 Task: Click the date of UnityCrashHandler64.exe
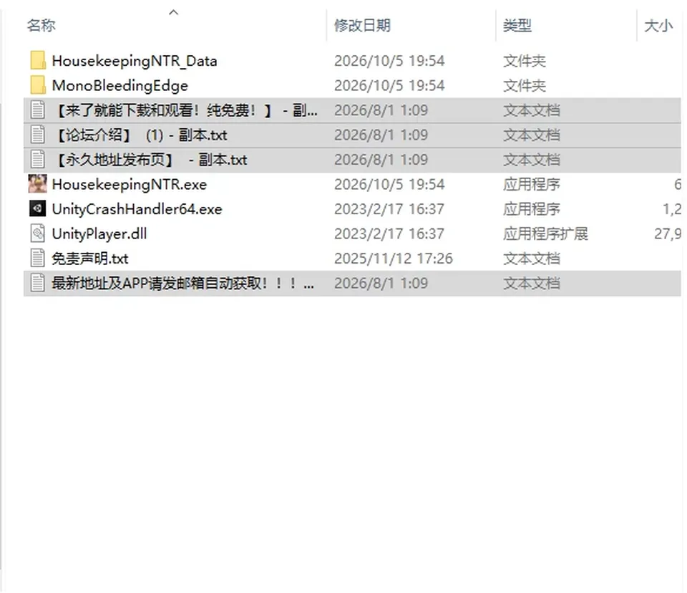click(x=389, y=209)
